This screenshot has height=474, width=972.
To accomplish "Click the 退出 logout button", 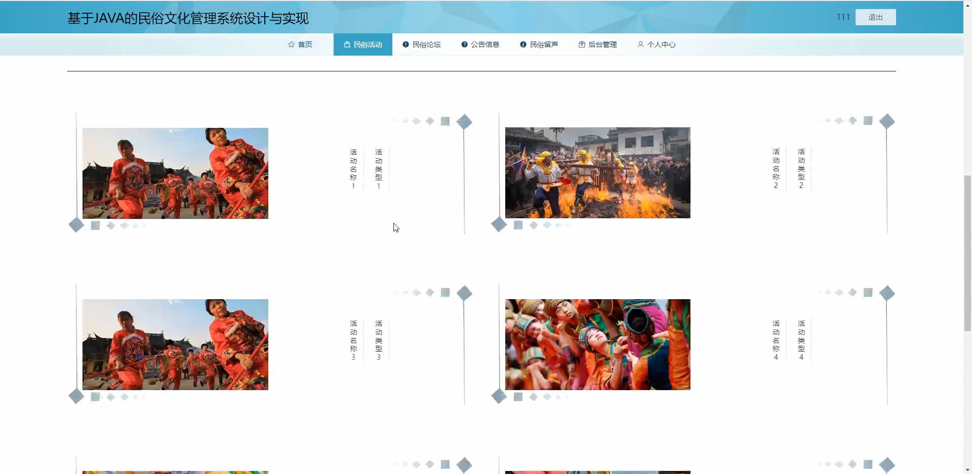I will tap(875, 17).
